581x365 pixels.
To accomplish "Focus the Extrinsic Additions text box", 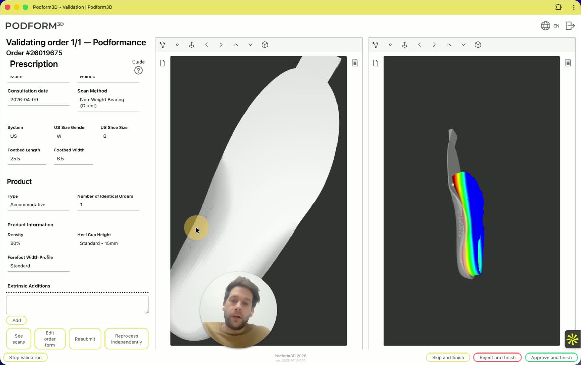I will click(77, 305).
